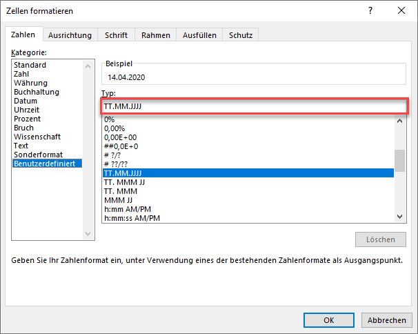Select the # ??/?? fraction format
The image size is (418, 334).
coord(248,164)
